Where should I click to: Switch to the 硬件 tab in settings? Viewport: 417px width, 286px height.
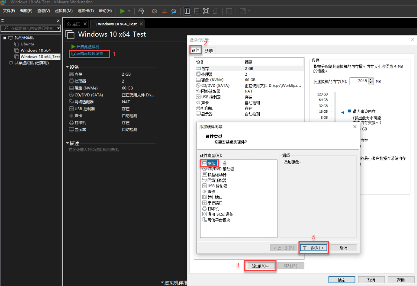coord(195,51)
